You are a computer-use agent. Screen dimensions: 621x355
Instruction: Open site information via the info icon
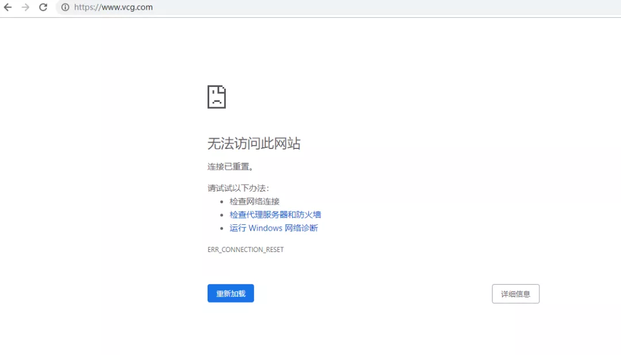click(x=65, y=7)
